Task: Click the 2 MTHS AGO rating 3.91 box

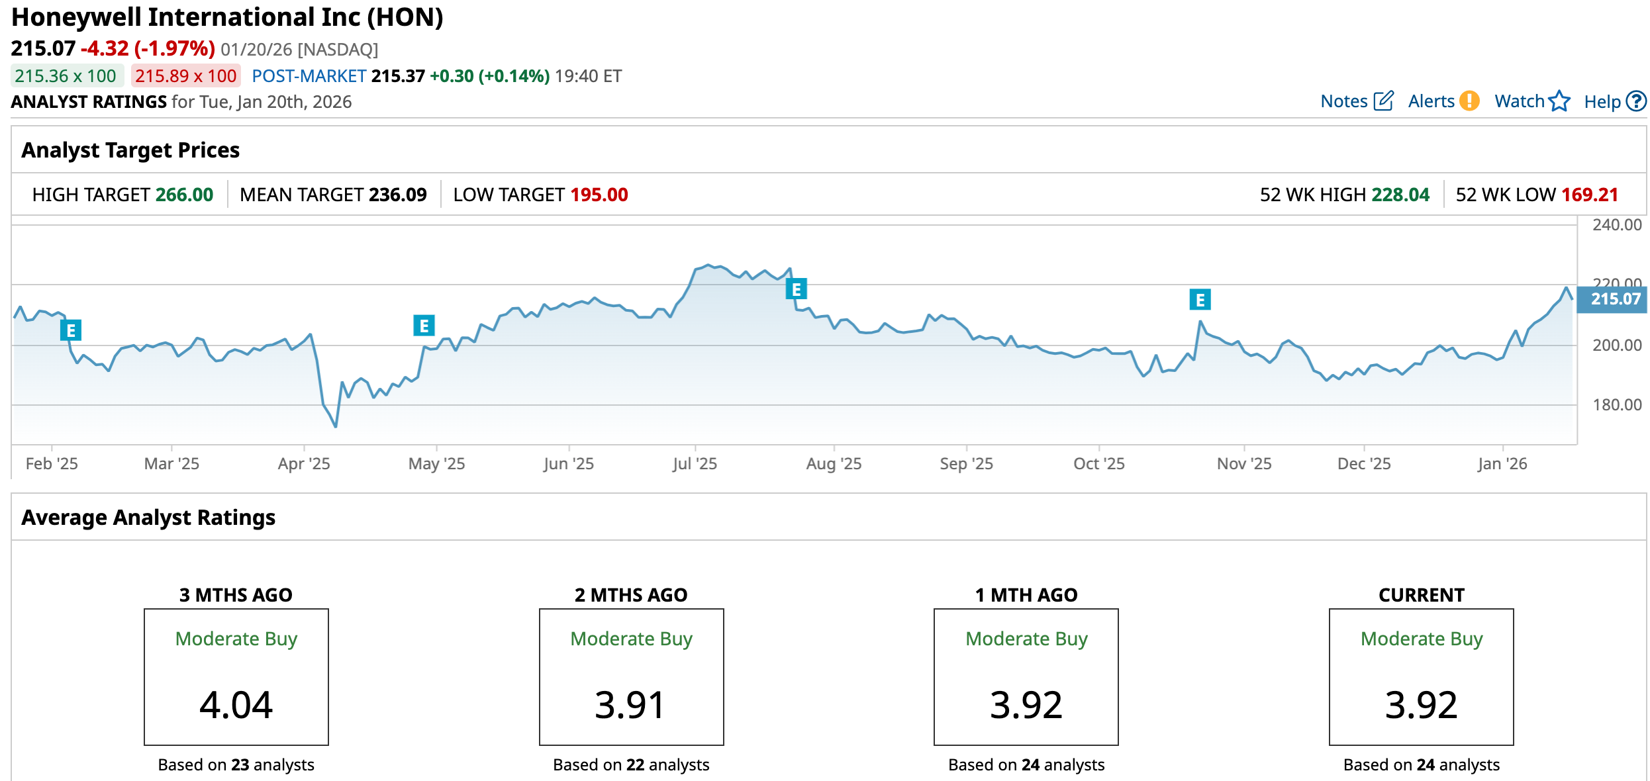Action: pos(631,676)
